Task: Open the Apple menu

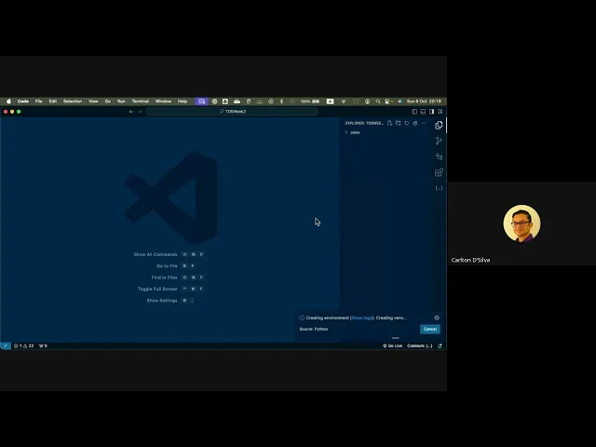Action: point(8,102)
